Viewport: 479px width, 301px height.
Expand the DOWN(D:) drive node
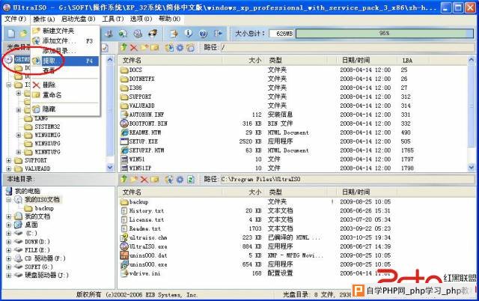pyautogui.click(x=9, y=241)
